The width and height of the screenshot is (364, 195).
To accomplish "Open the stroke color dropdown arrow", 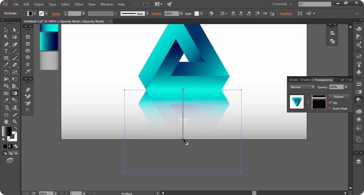I will pyautogui.click(x=46, y=14).
